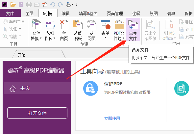Click the Save floppy disk icon

coord(21,5)
